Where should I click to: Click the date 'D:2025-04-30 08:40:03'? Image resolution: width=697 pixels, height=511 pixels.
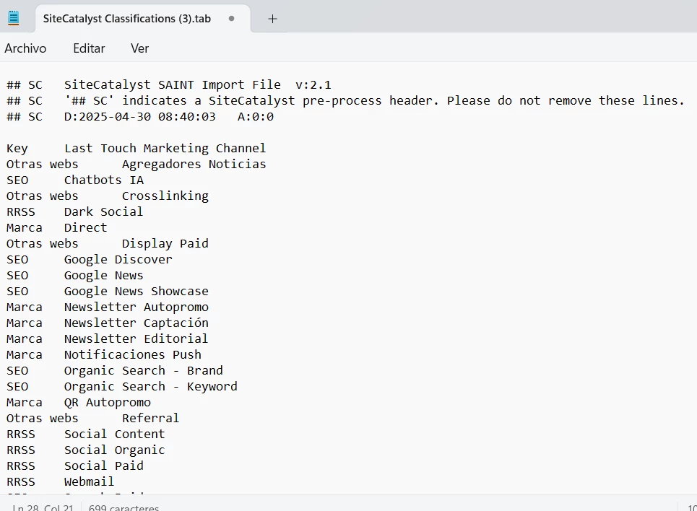[139, 117]
